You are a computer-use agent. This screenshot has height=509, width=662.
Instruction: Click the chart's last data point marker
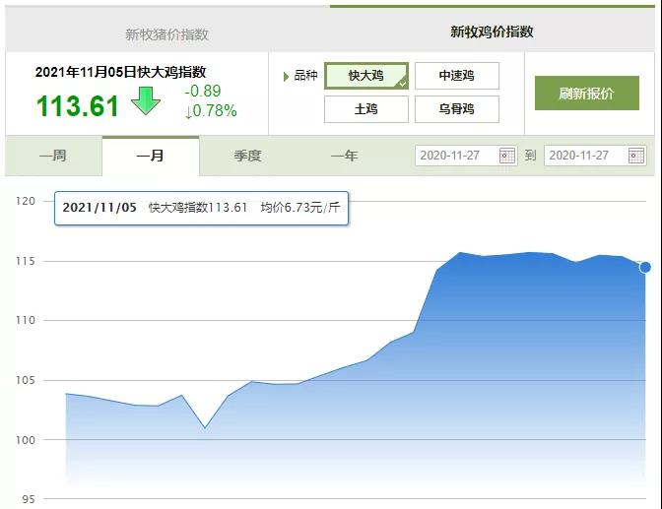[644, 267]
